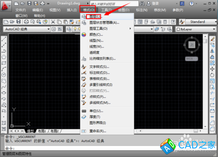Open the AutoCAD 经典 workspace dropdown
This screenshot has width=218, height=157.
(x=27, y=29)
